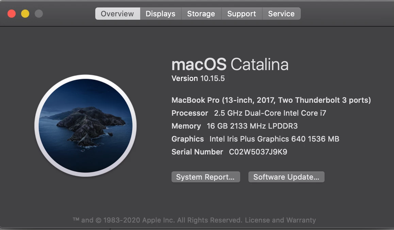Select the Support tab

pos(242,14)
